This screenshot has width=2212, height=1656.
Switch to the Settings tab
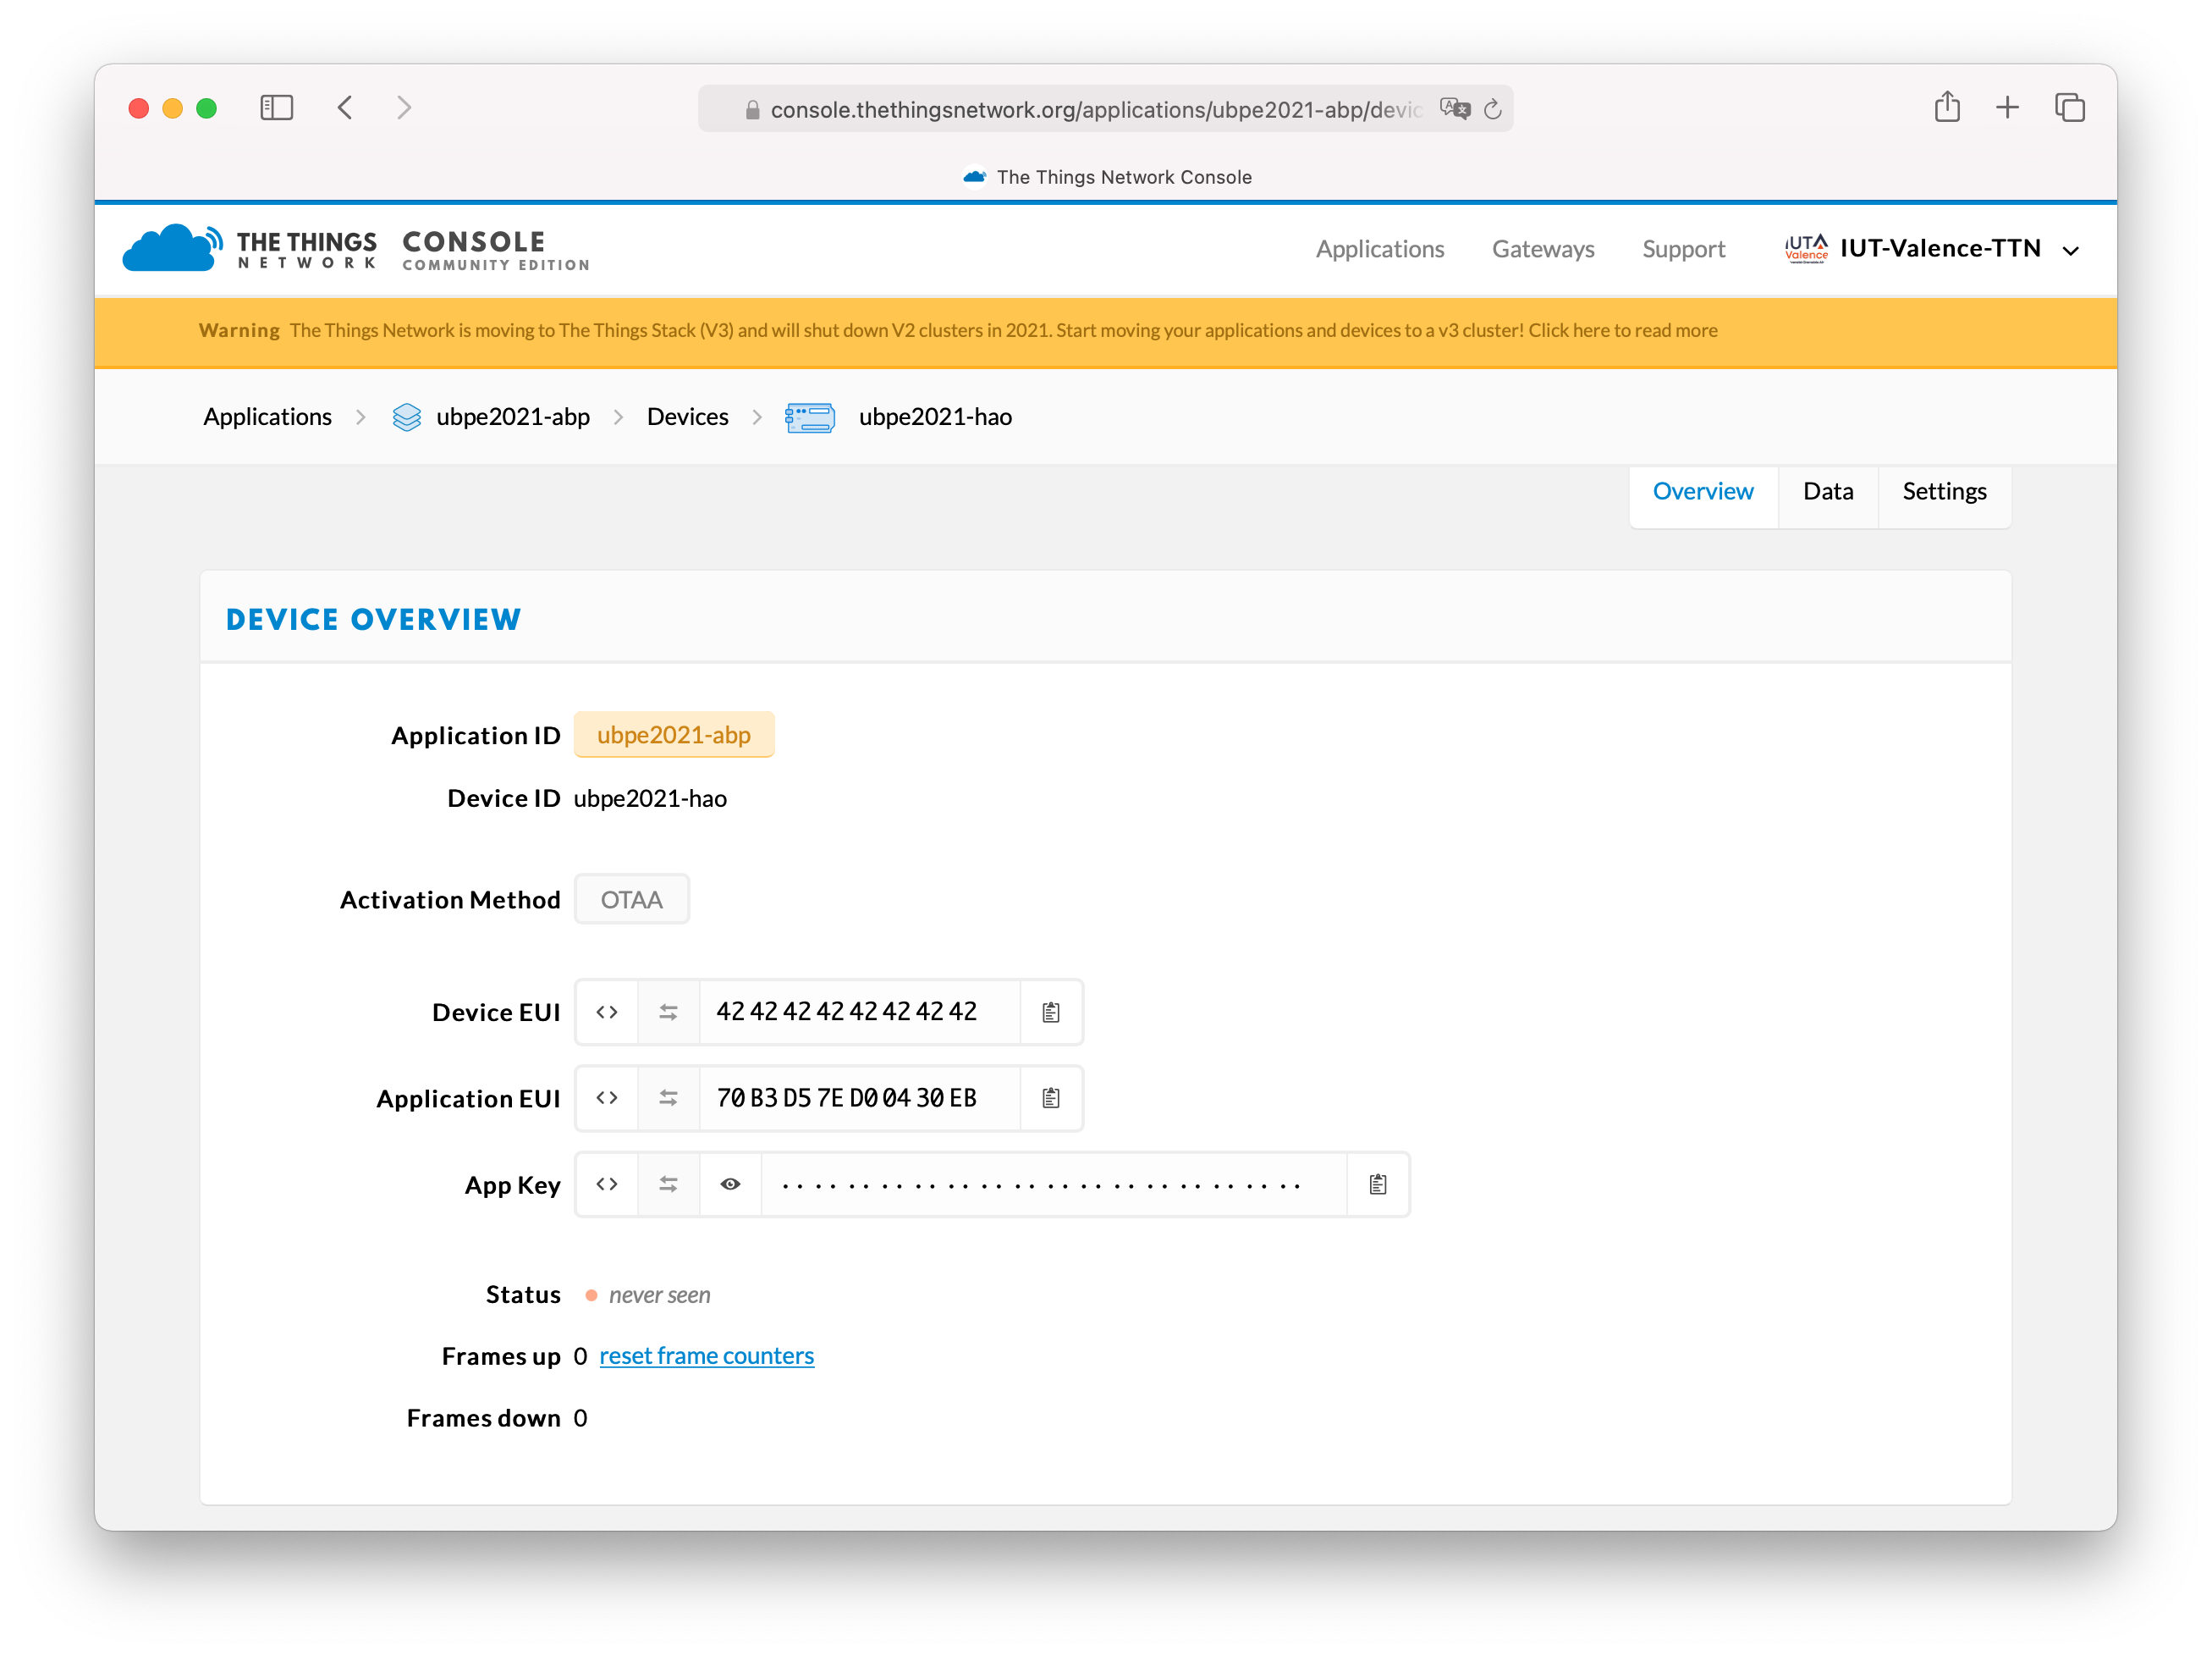coord(1942,489)
